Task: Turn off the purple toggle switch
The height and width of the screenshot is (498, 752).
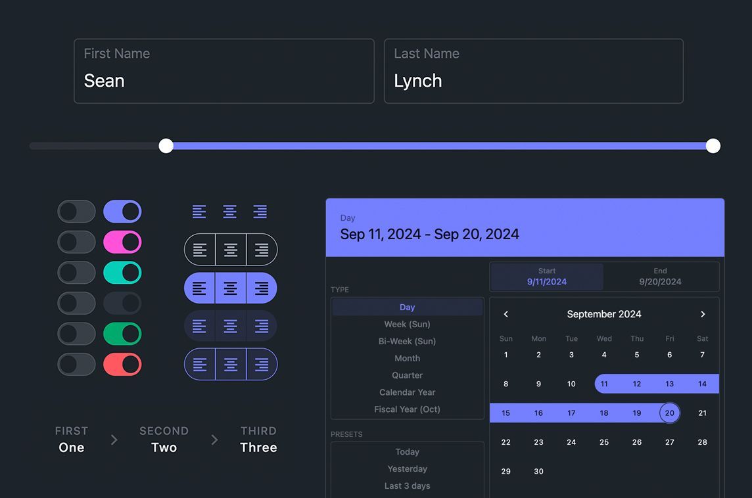Action: click(x=122, y=211)
